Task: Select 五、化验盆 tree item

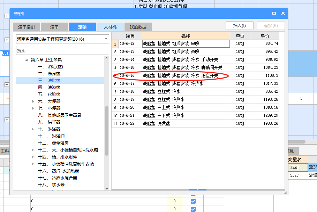Action: tap(49, 95)
